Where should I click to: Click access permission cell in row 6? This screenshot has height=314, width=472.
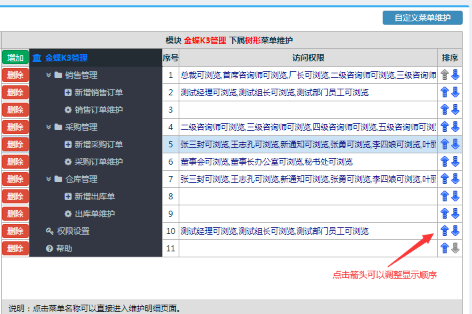307,161
